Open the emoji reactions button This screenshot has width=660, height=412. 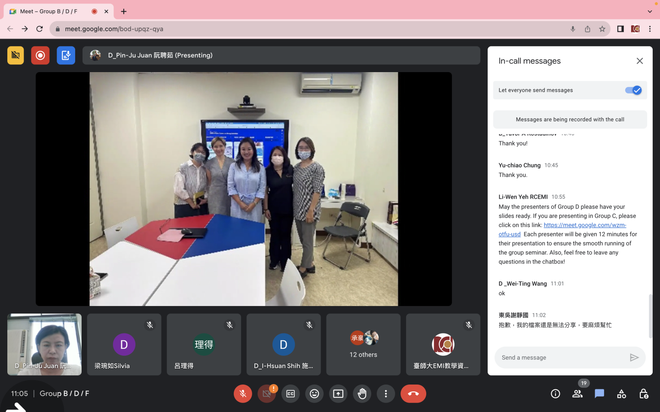[x=315, y=394]
